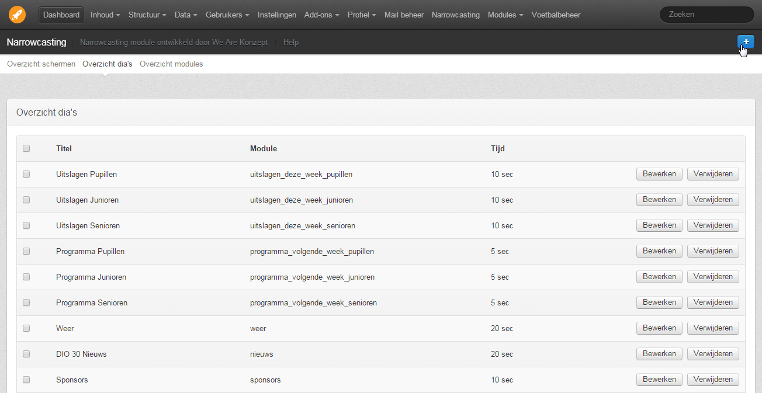Screen dimensions: 762x393
Task: Open the Help link in subheader
Action: 291,42
